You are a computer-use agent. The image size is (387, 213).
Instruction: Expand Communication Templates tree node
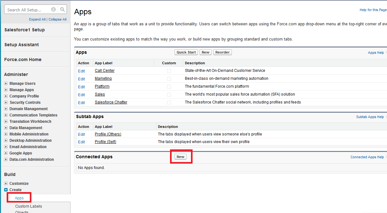click(6, 115)
